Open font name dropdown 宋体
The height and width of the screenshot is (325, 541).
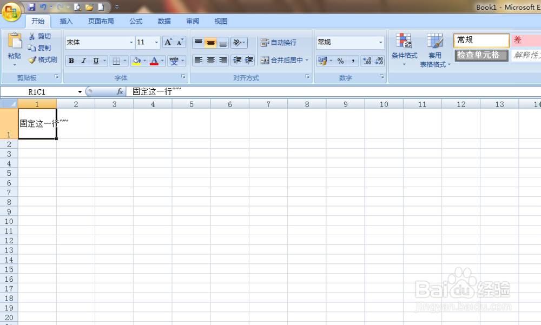pos(131,42)
